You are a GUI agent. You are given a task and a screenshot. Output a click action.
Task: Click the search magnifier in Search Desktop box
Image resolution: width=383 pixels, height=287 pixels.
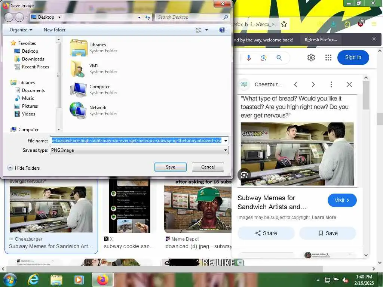[x=226, y=17]
